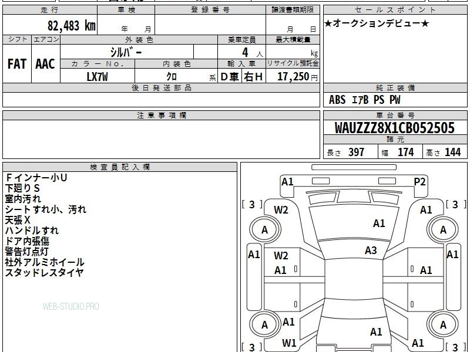Screen dimensions: 470x352
Task: Select the エアコン header cell
Action: coord(46,39)
